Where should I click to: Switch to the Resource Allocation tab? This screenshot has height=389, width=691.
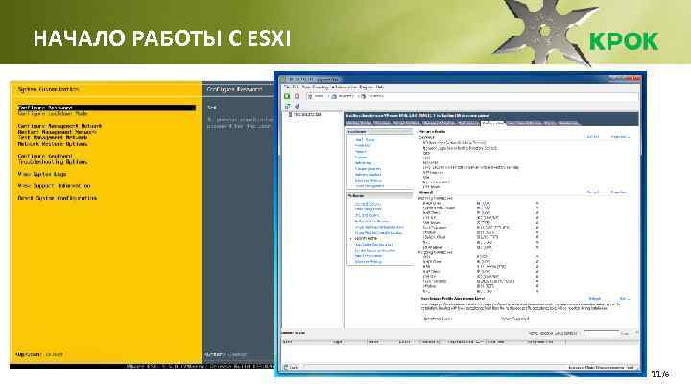click(439, 123)
